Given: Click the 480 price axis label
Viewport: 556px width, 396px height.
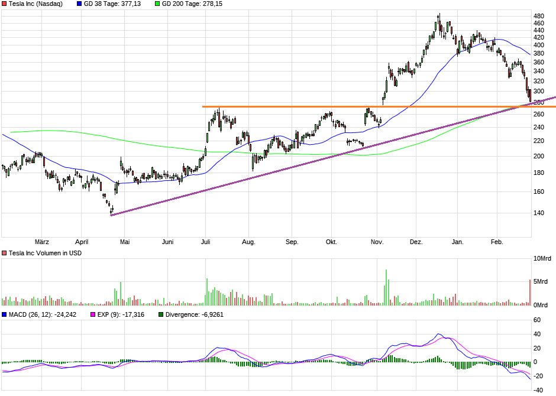Looking at the screenshot, I should [x=539, y=17].
